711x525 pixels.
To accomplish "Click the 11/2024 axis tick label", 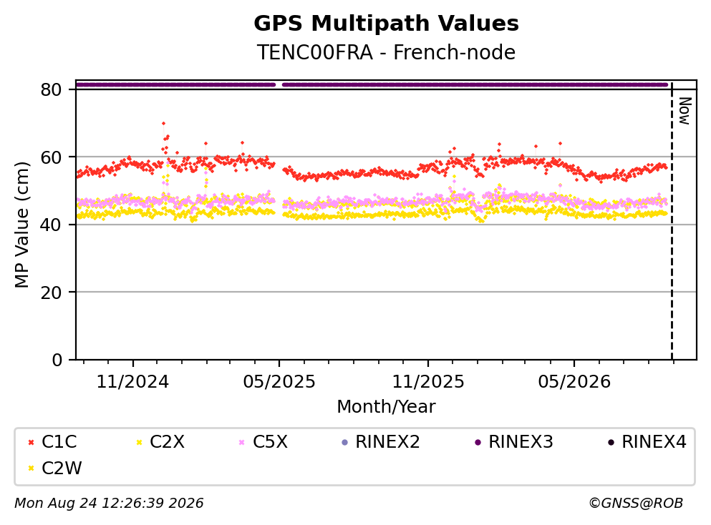I will (132, 382).
